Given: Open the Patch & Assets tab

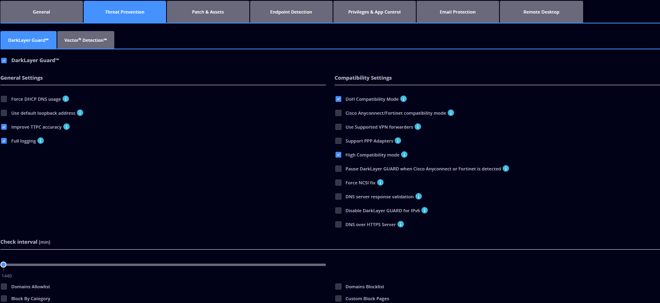Looking at the screenshot, I should tap(208, 12).
